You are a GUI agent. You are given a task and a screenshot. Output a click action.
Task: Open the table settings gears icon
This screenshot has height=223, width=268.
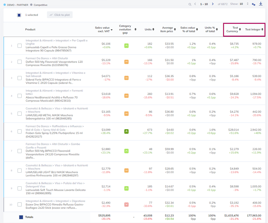point(253,4)
